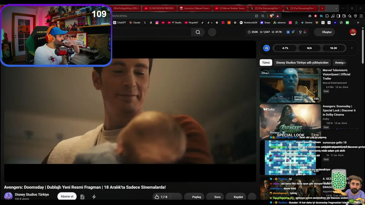The image size is (365, 205).
Task: Click the 350K stat in header
Action: (x=253, y=32)
